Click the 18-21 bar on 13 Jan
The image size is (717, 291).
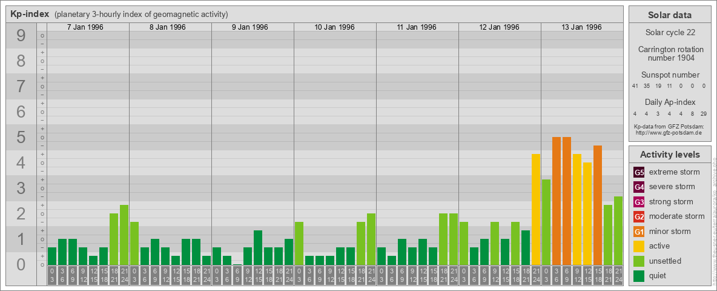[608, 235]
